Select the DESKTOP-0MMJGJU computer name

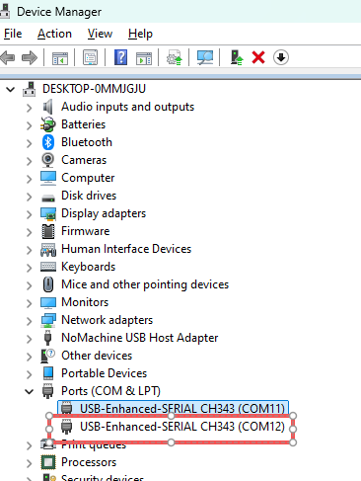94,89
